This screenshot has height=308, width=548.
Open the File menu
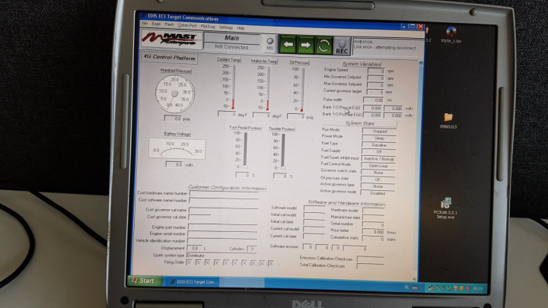point(145,24)
